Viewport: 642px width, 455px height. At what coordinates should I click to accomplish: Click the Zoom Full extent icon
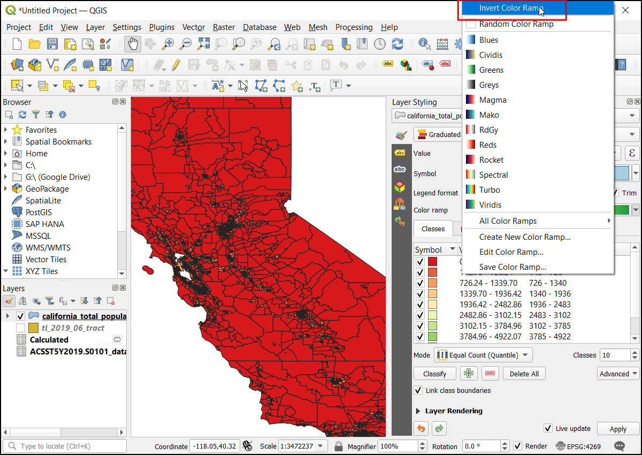point(204,44)
